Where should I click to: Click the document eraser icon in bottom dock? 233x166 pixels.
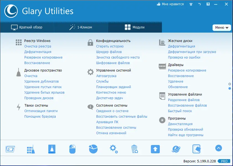[197, 149]
